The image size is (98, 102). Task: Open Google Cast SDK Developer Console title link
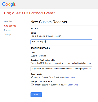[30, 13]
